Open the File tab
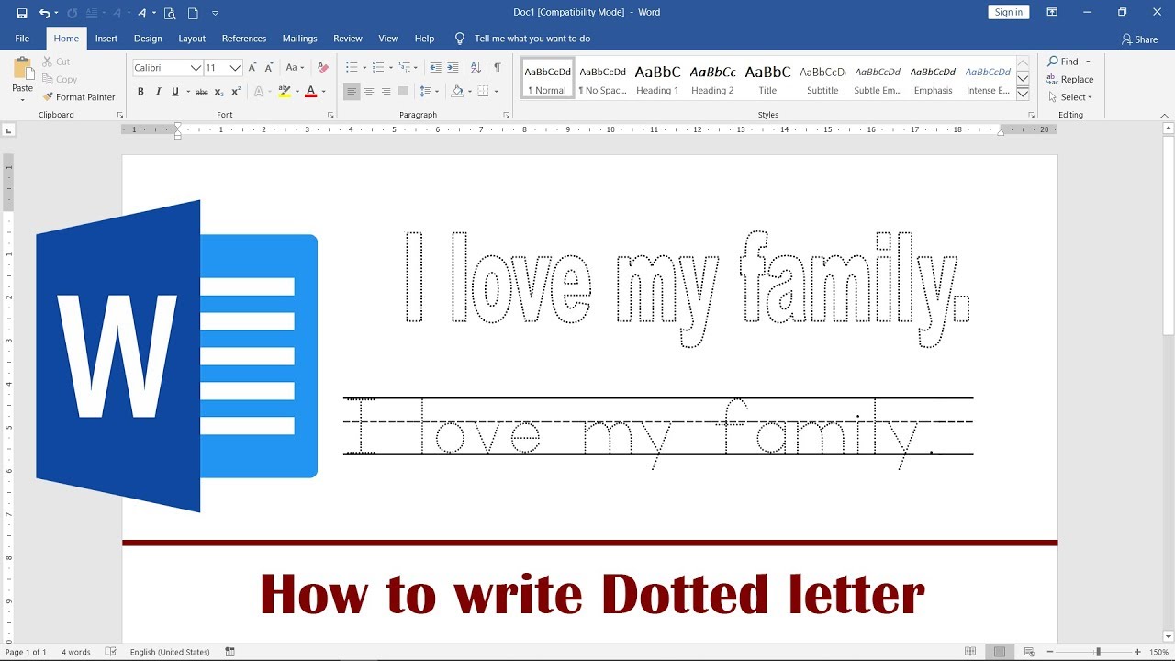Viewport: 1175px width, 661px height. (x=22, y=39)
